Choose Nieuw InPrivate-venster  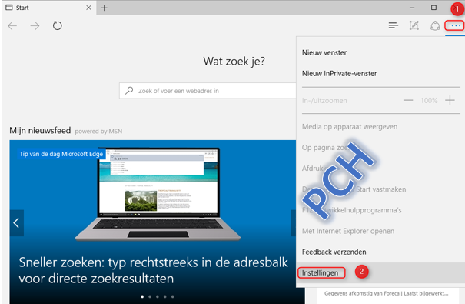point(339,74)
